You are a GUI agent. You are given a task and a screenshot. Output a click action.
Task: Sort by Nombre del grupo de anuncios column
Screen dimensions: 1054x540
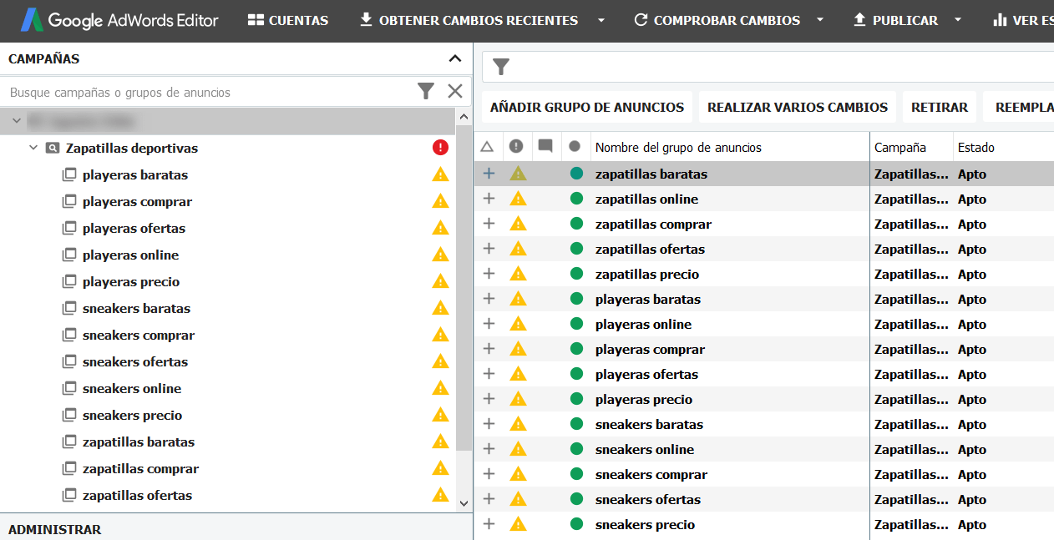[730, 147]
